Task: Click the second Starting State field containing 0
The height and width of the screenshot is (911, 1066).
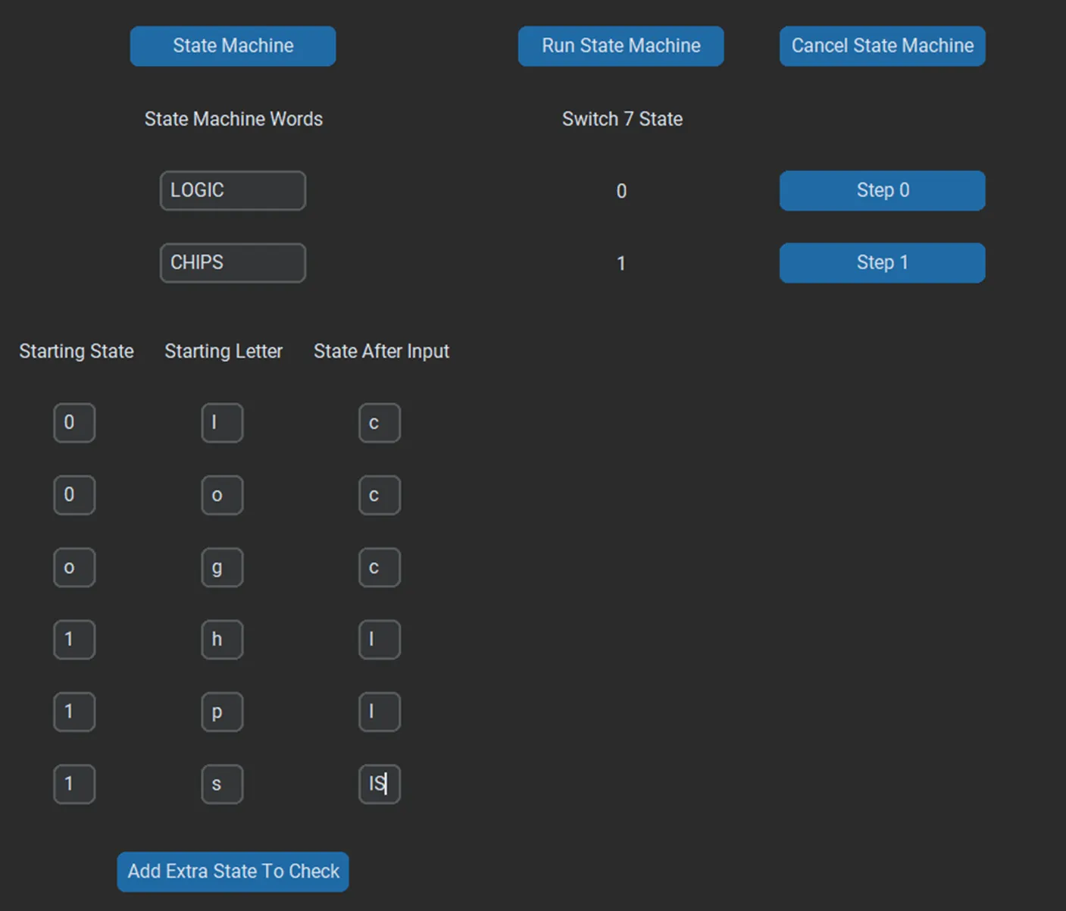Action: coord(73,494)
